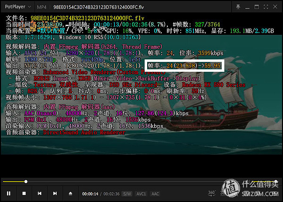283x202 pixels.
Task: Open the PotPlayer main menu dropdown
Action: tap(18, 7)
